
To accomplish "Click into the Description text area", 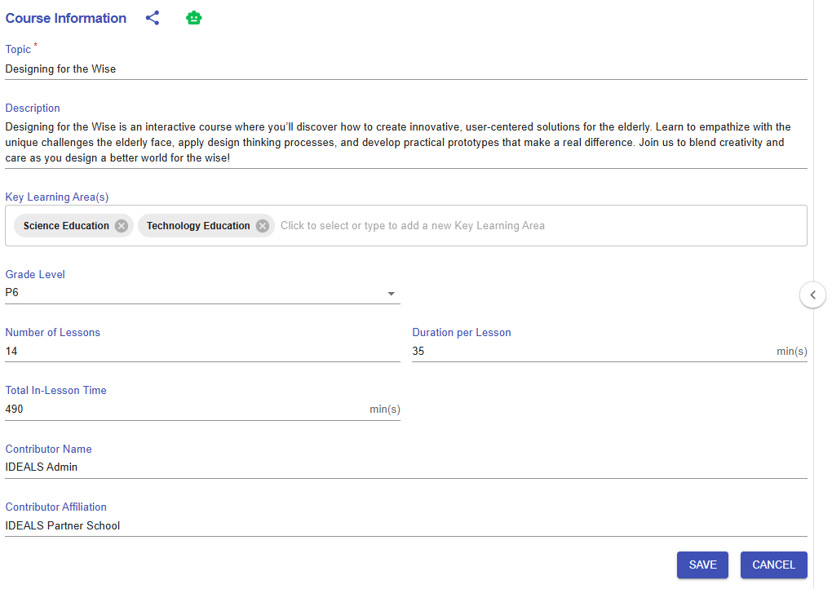I will 405,143.
